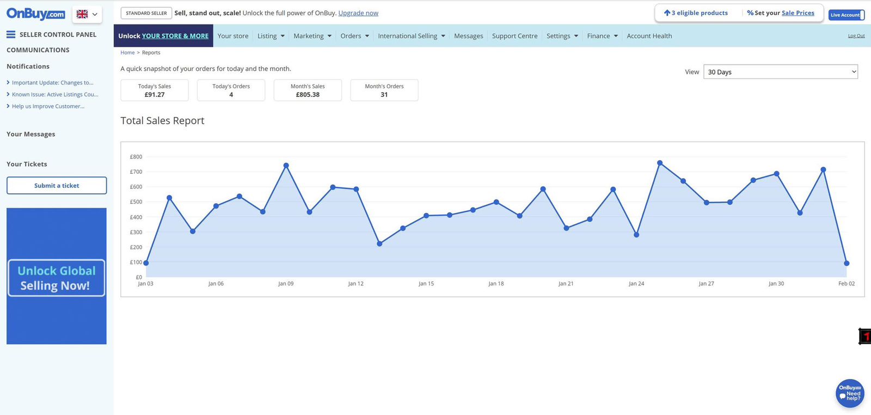
Task: Click the Upgrade now link
Action: point(358,13)
